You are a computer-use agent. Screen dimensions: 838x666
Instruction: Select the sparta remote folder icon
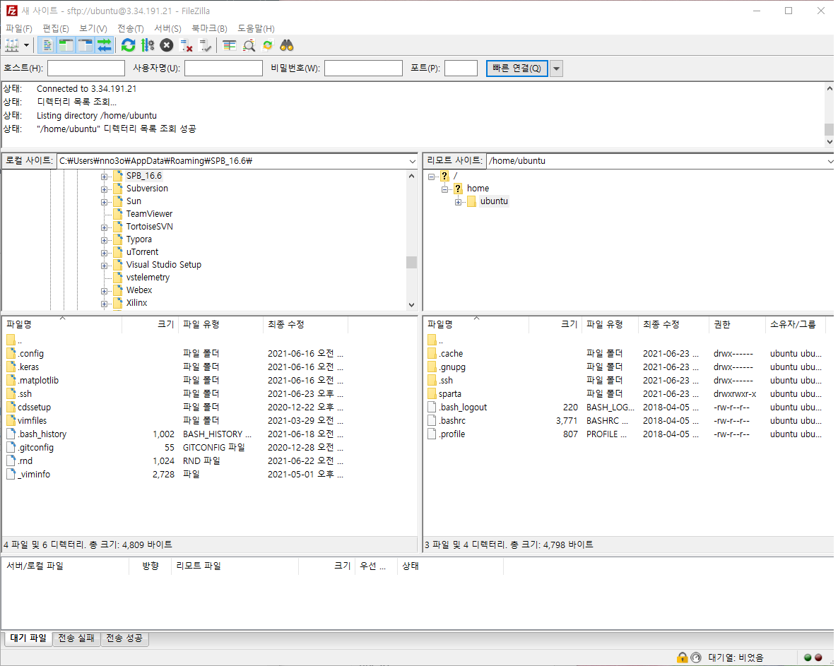click(432, 393)
